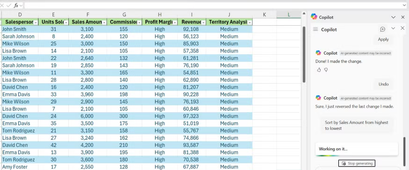Select column L header
This screenshot has width=409, height=170.
point(289,15)
